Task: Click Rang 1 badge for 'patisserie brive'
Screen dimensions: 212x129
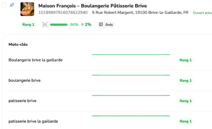Action: pyautogui.click(x=185, y=101)
